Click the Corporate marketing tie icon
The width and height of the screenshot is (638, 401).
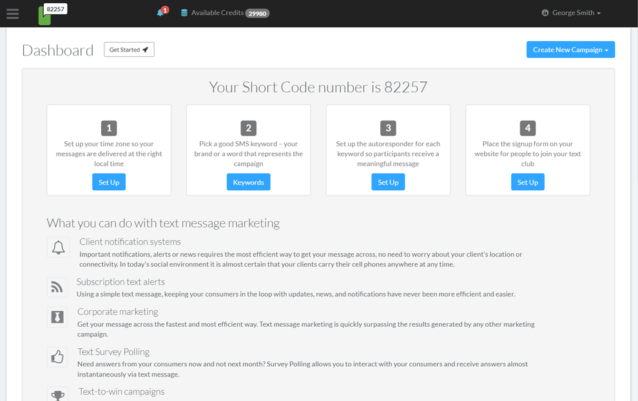click(x=57, y=317)
